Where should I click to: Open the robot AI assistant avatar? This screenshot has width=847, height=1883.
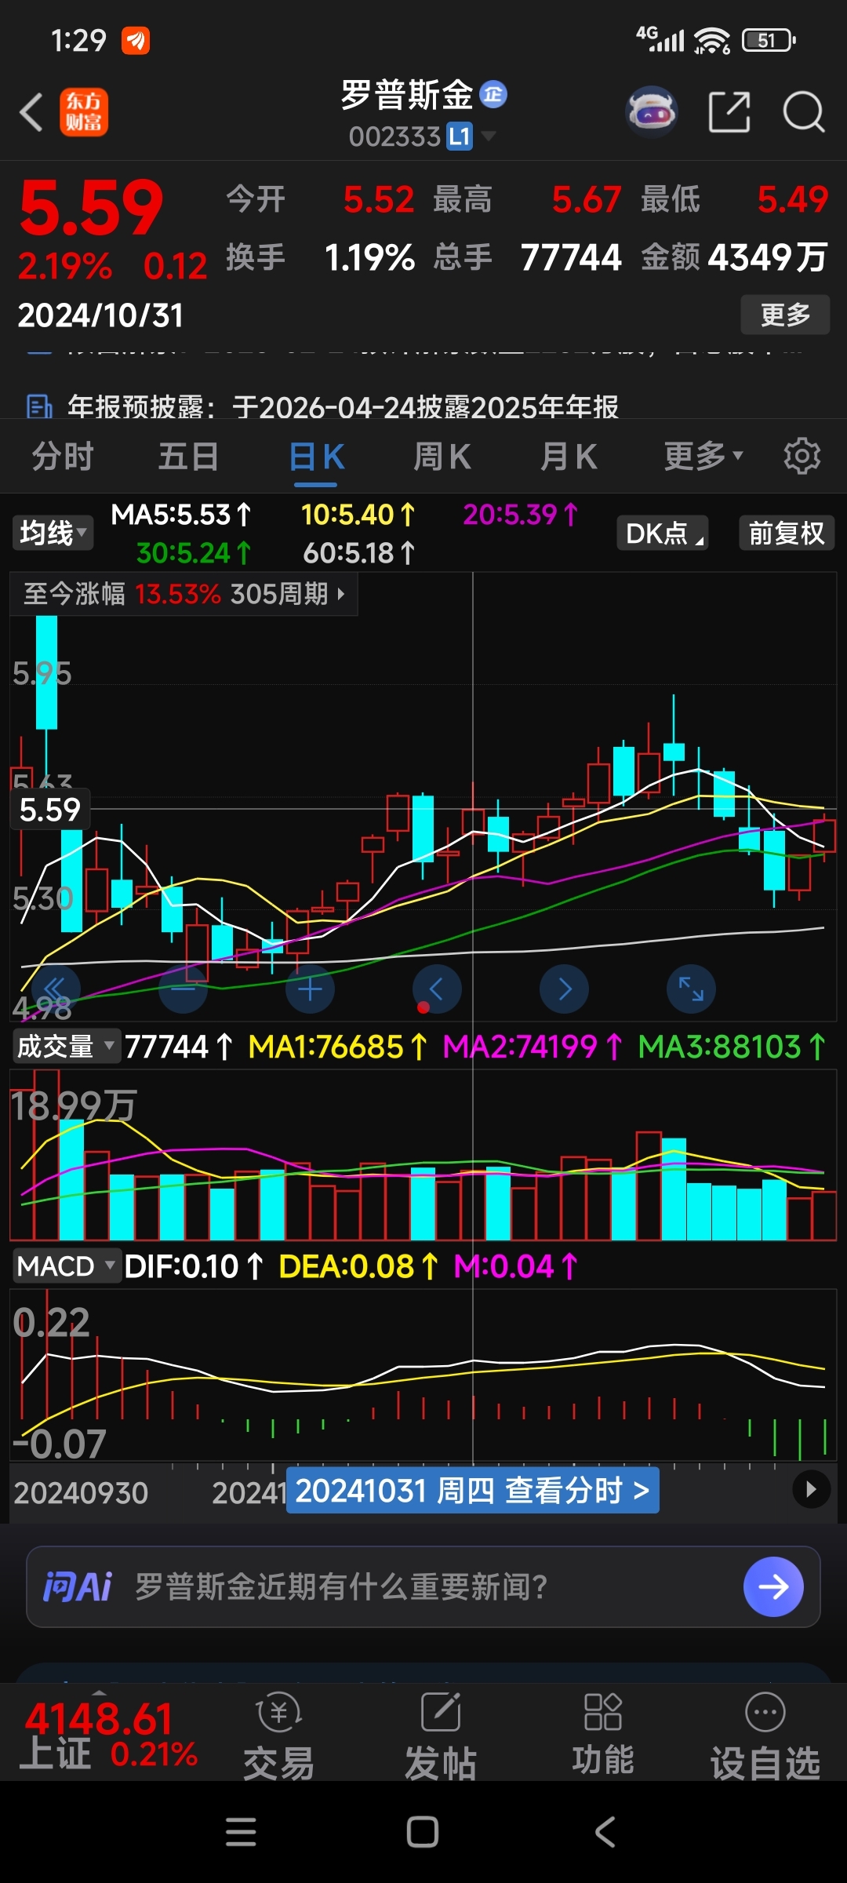click(651, 112)
